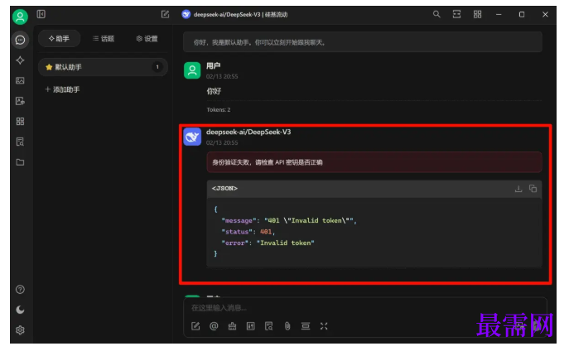Open the translate sidebar icon
Image resolution: width=569 pixels, height=351 pixels.
point(20,101)
